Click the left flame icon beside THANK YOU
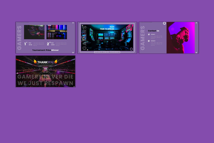Image resolution: width=214 pixels, height=143 pixels. [x=35, y=61]
